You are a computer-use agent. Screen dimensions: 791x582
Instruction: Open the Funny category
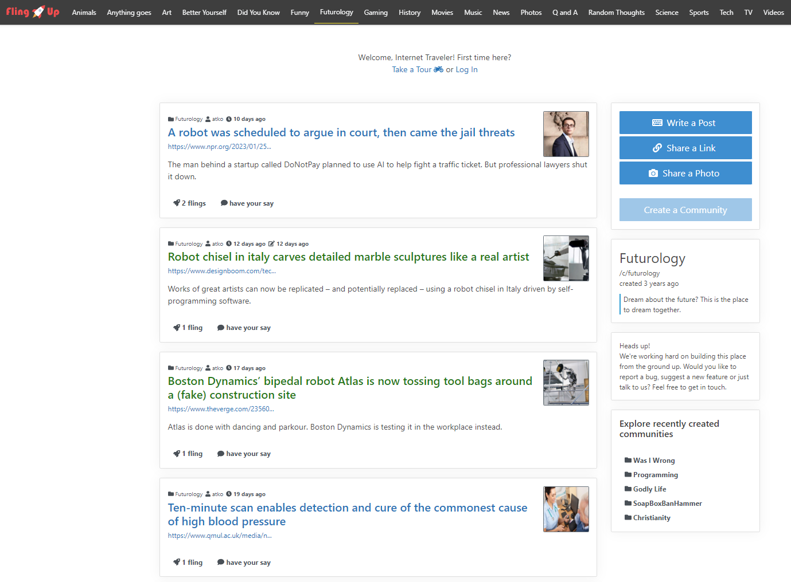[299, 12]
